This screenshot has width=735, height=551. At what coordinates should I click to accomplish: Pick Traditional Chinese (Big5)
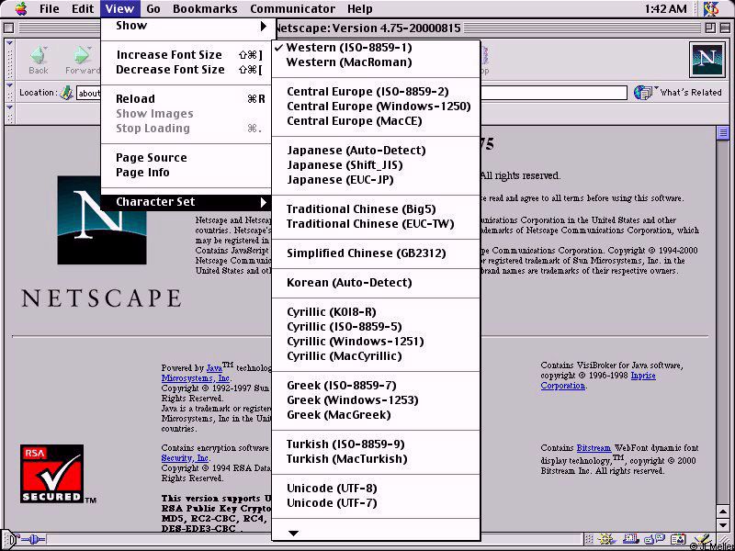click(376, 209)
